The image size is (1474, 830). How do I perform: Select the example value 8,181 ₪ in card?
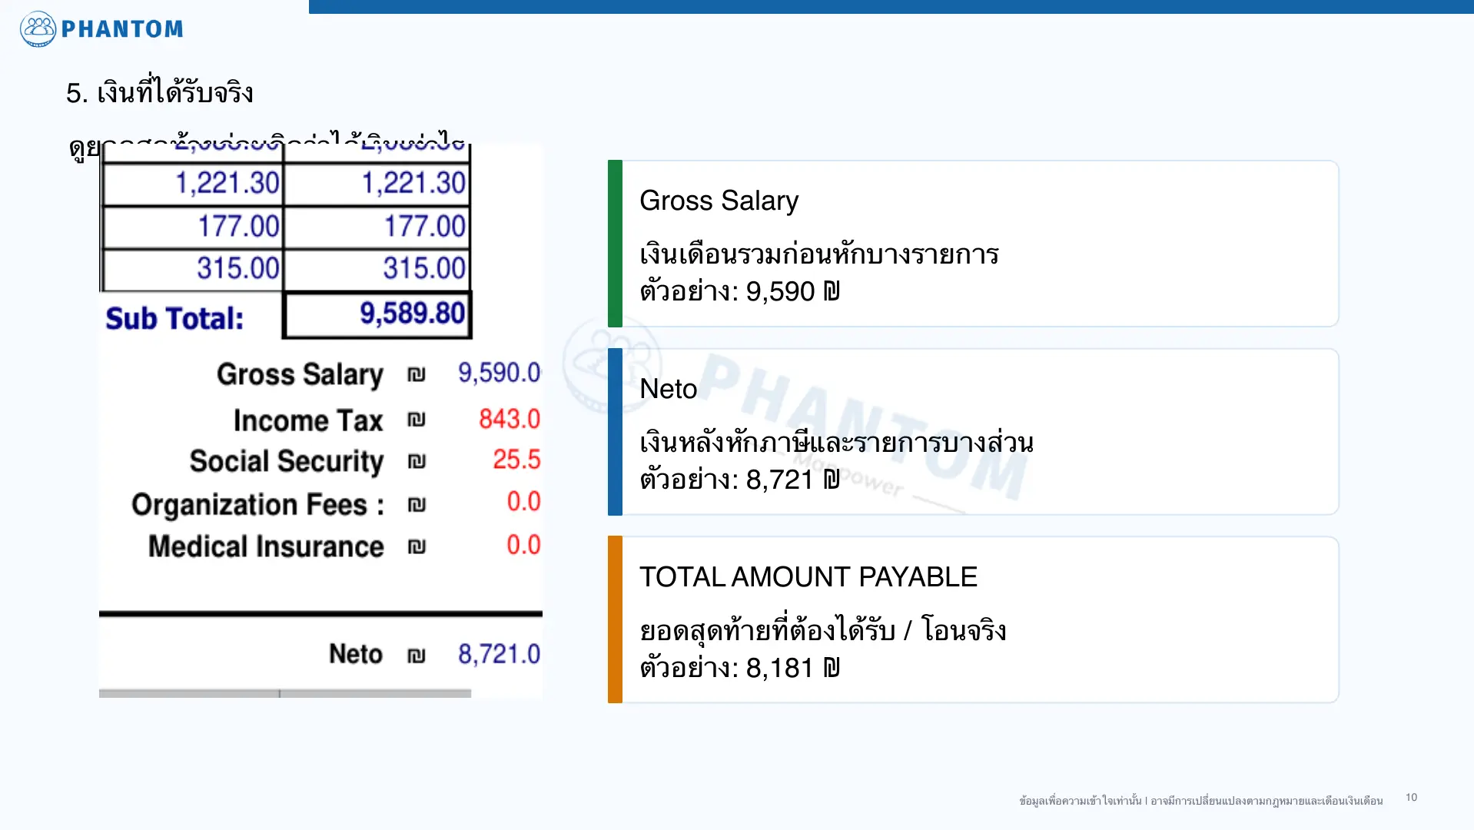pyautogui.click(x=792, y=668)
